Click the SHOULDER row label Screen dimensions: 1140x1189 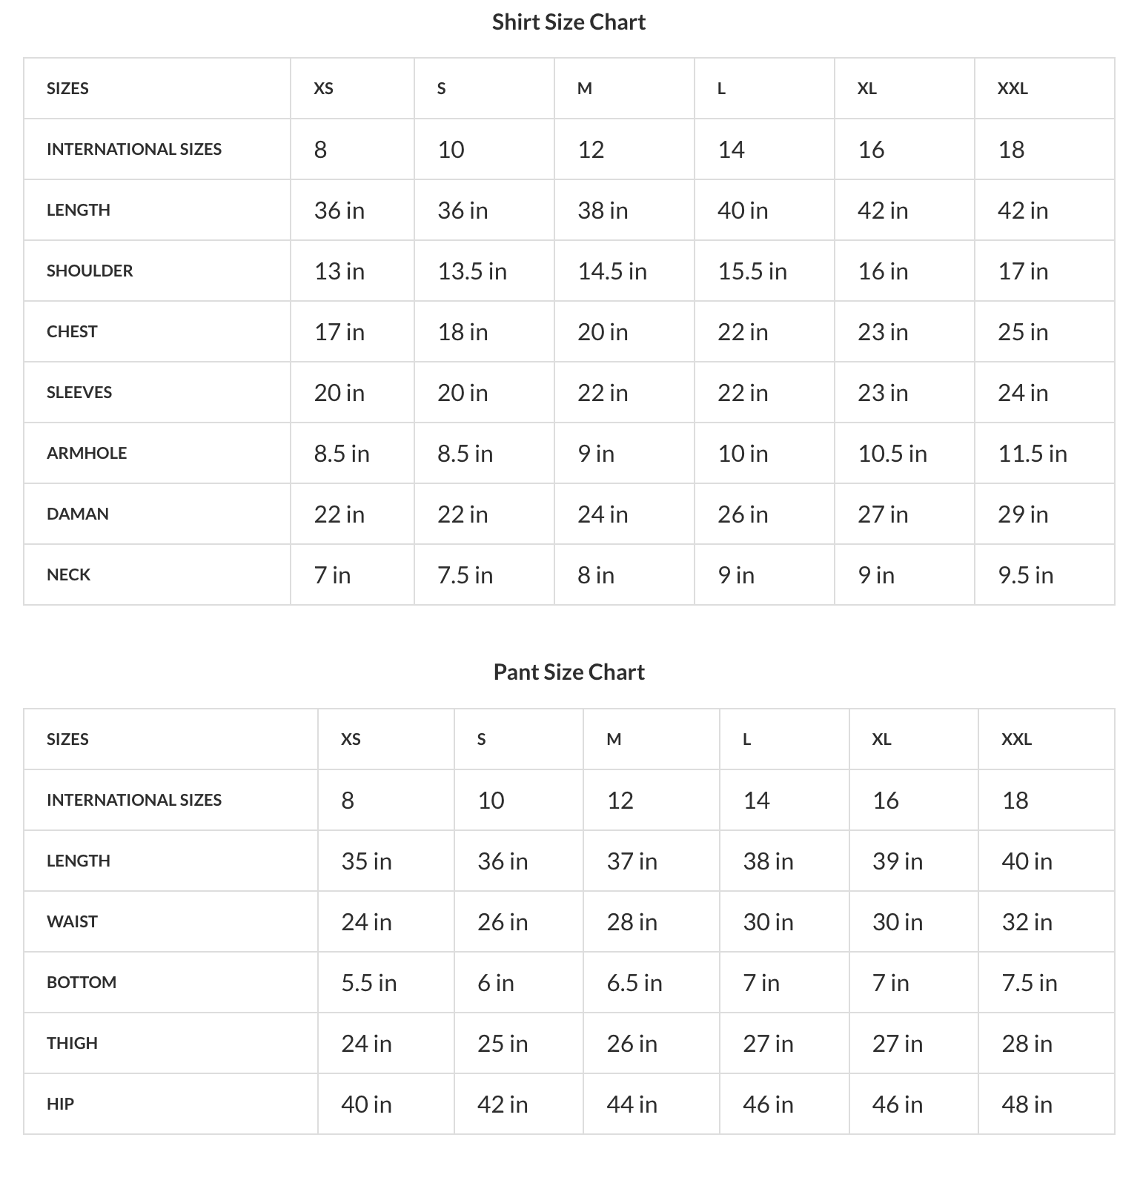click(90, 271)
